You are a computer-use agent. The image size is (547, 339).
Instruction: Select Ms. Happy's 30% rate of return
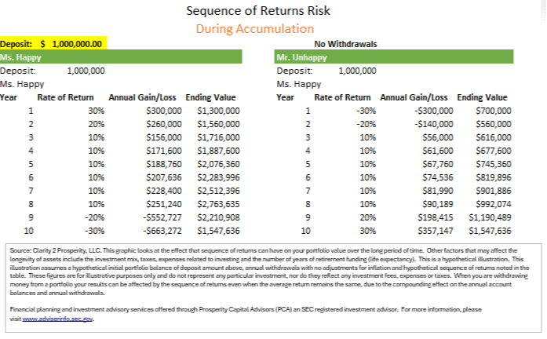tap(96, 111)
